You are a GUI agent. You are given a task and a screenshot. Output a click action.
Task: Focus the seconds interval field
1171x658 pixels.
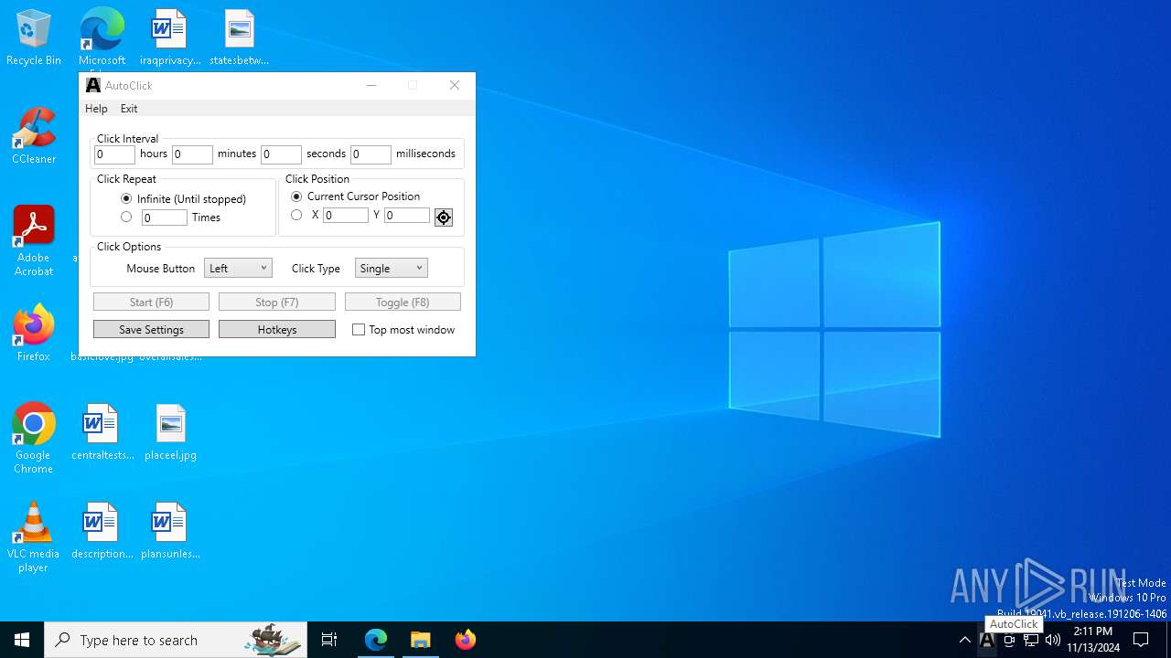coord(281,155)
